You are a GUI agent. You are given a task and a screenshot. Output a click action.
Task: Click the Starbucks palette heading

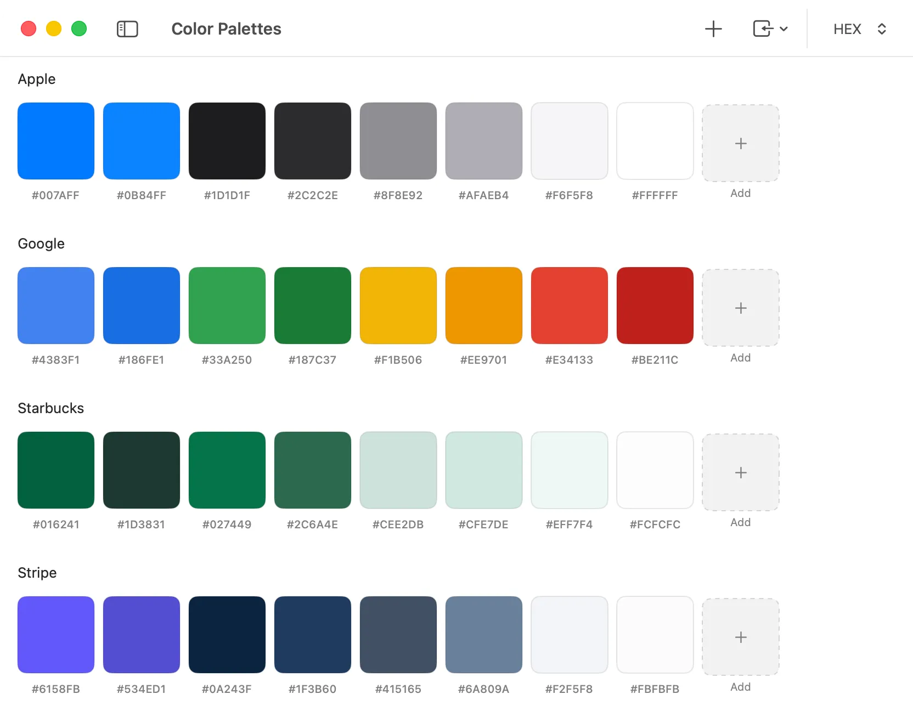[x=50, y=408]
